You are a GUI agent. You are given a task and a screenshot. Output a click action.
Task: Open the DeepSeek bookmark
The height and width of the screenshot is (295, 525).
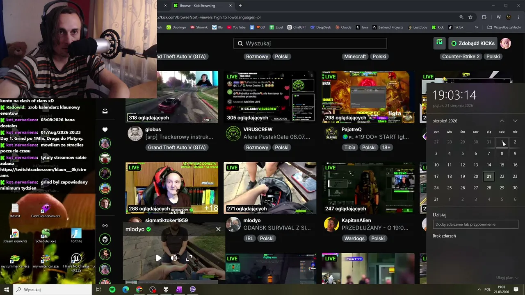[x=320, y=27]
